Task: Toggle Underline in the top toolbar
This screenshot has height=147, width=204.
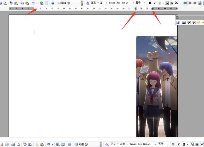Action: pyautogui.click(x=159, y=3)
